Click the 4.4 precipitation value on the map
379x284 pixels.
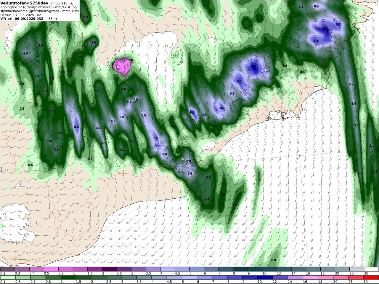(354, 103)
